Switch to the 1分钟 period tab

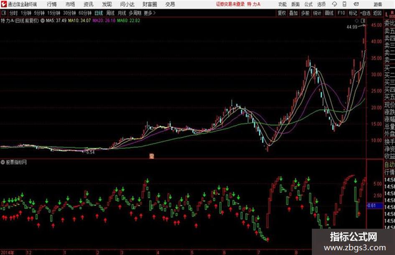tap(25, 13)
